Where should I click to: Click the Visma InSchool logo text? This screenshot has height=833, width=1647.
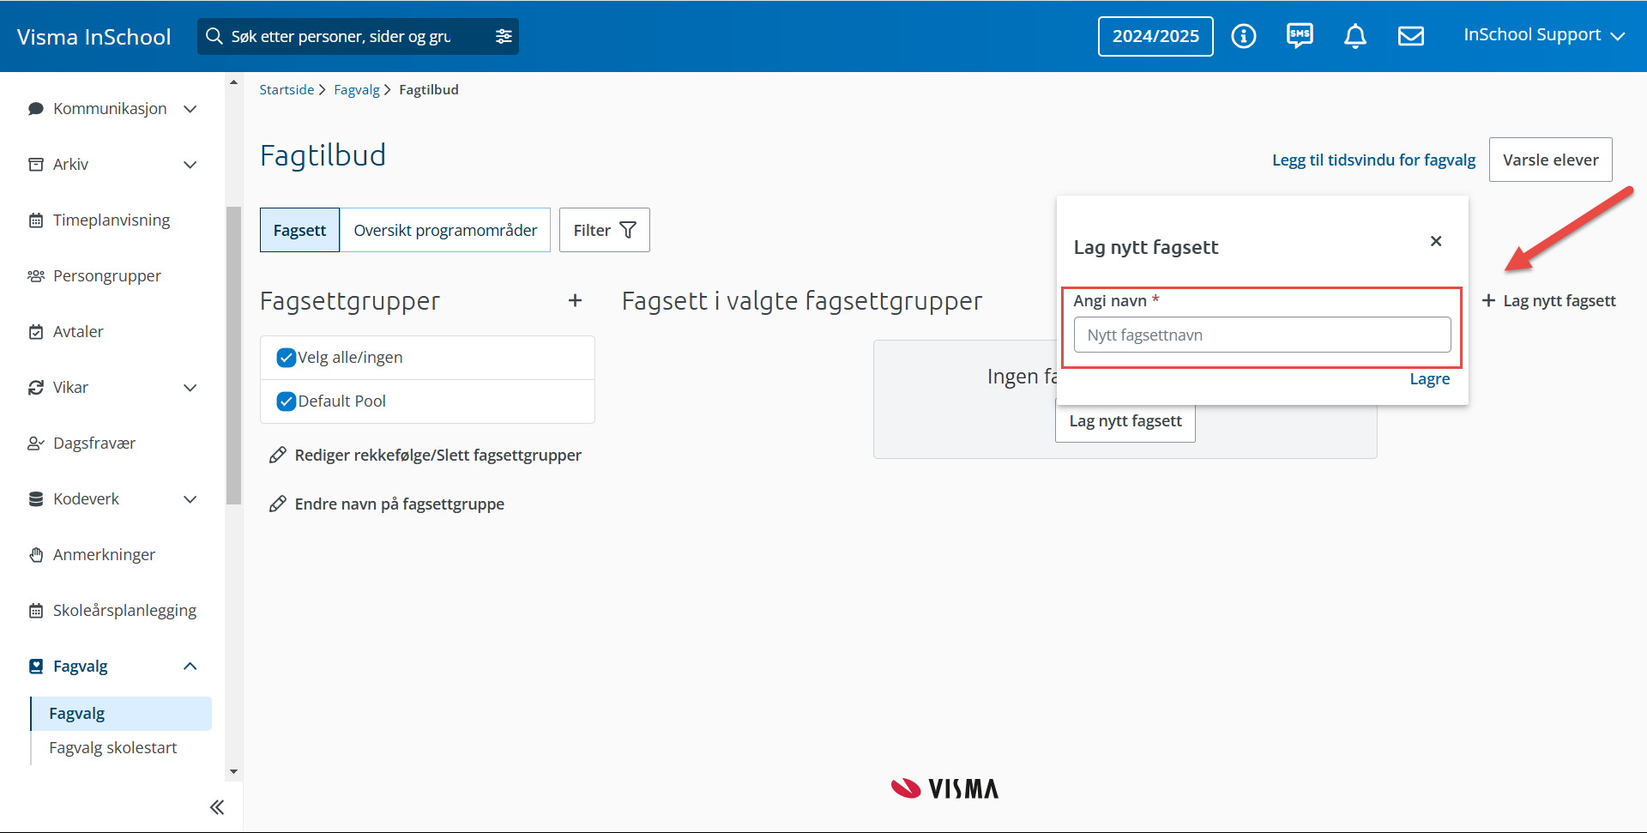(94, 37)
